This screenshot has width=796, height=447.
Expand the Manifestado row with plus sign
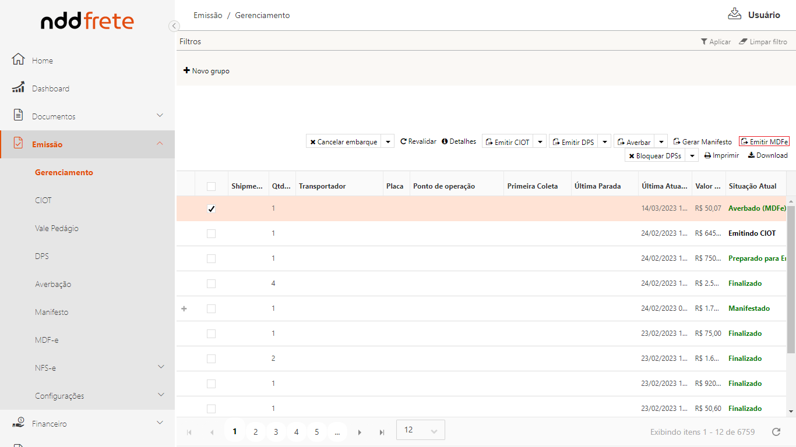(x=184, y=308)
